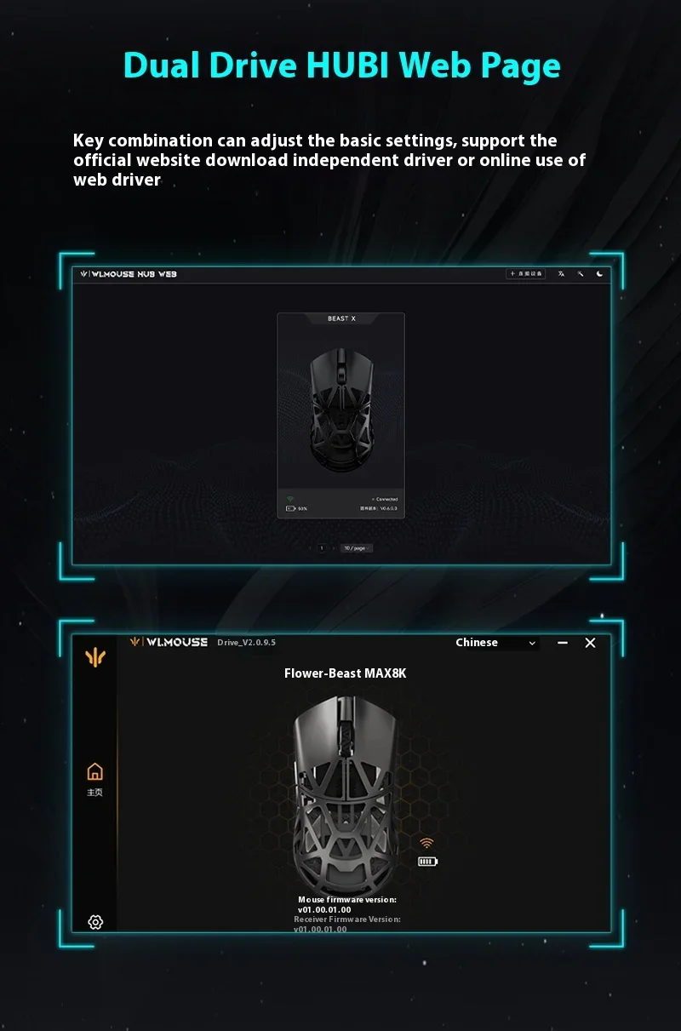Click the green Wi-Fi icon on BEAST X card
This screenshot has width=681, height=1031.
coord(290,499)
